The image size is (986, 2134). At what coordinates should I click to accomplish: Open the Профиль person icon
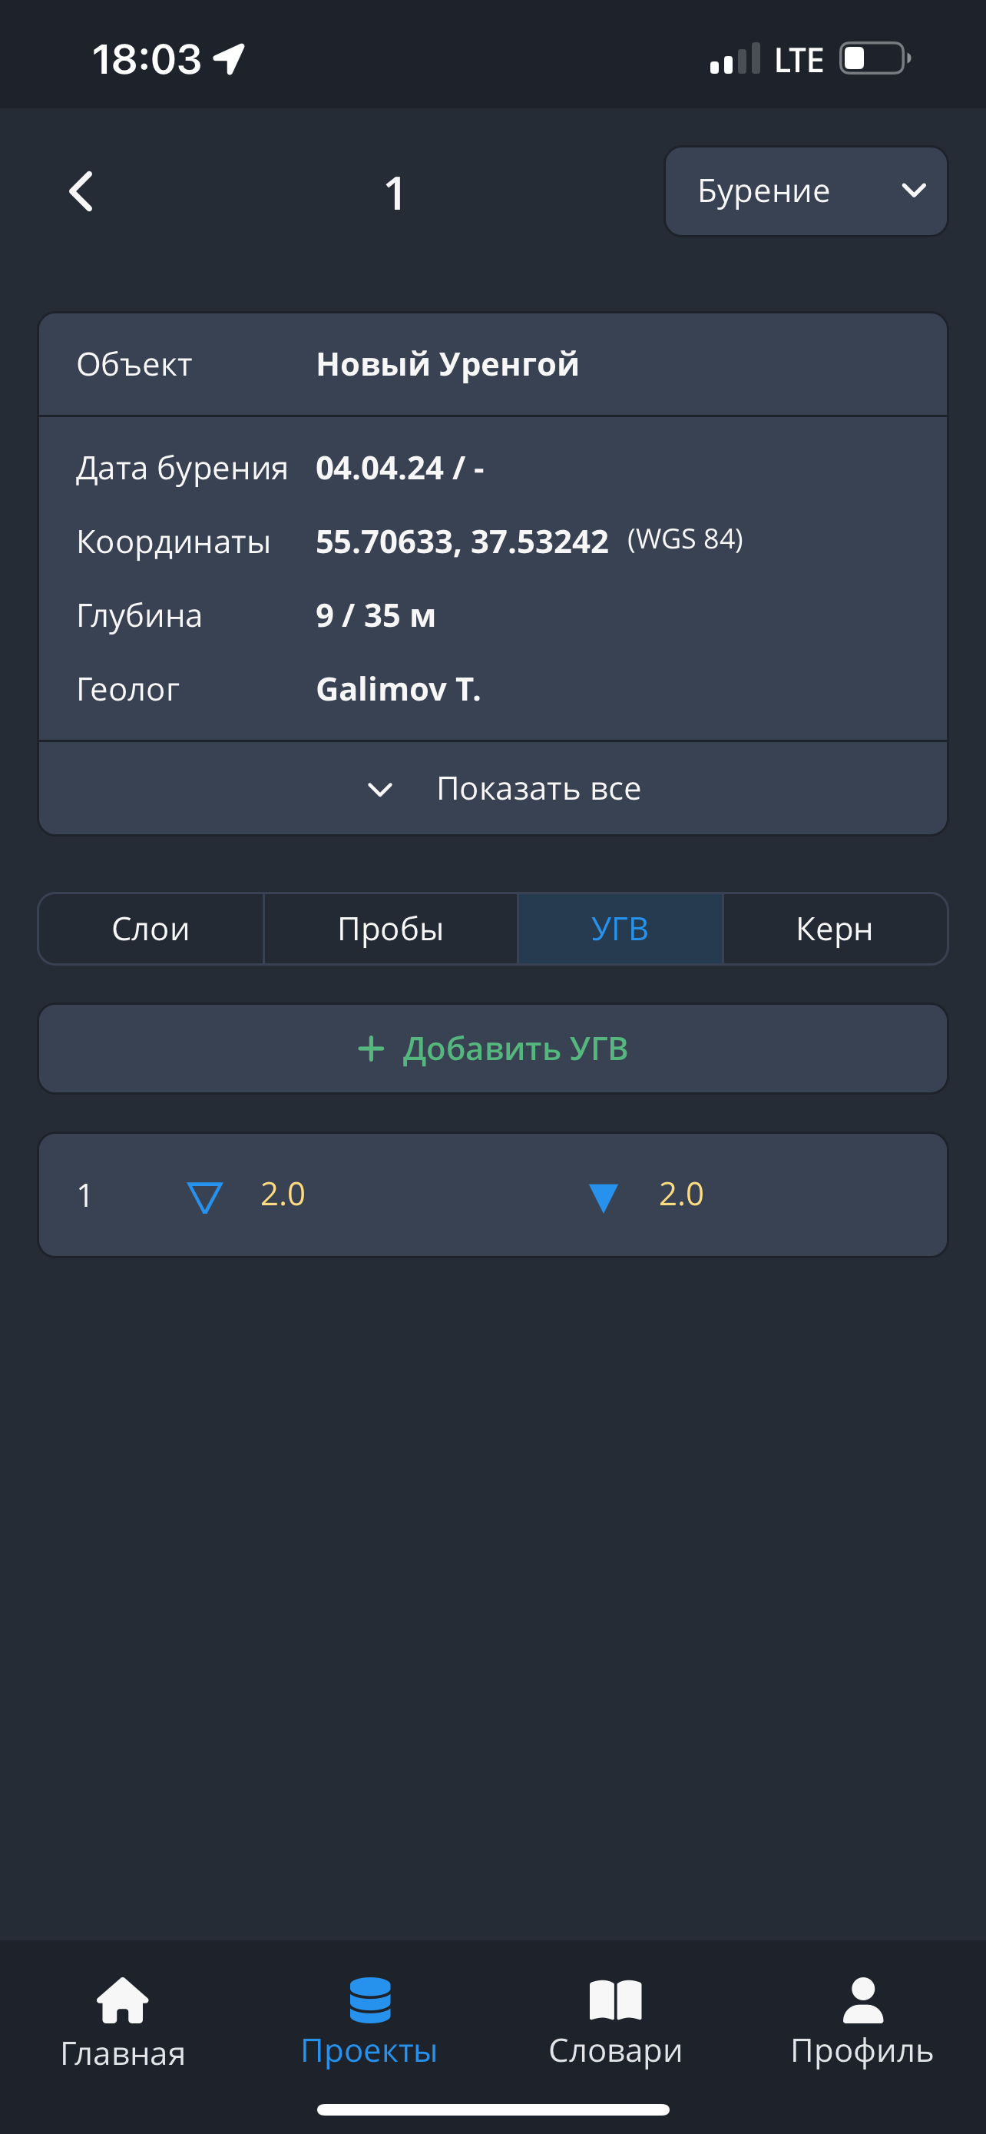pyautogui.click(x=862, y=2000)
